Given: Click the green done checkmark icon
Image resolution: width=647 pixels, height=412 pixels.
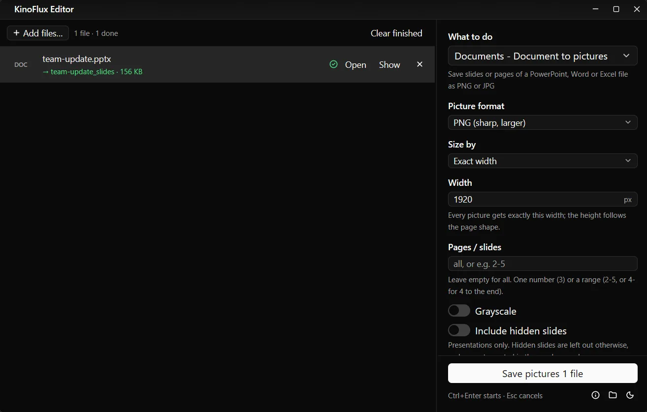Looking at the screenshot, I should point(333,64).
